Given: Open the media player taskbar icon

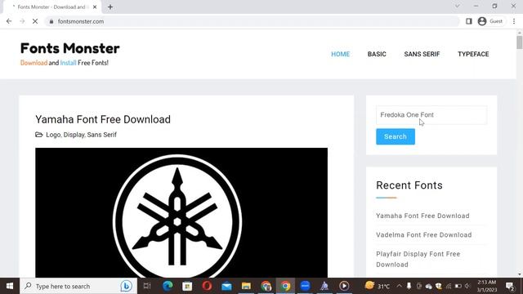Looking at the screenshot, I should [x=344, y=286].
